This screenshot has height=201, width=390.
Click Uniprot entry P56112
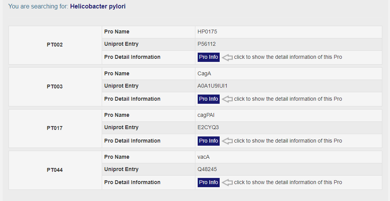coord(207,44)
